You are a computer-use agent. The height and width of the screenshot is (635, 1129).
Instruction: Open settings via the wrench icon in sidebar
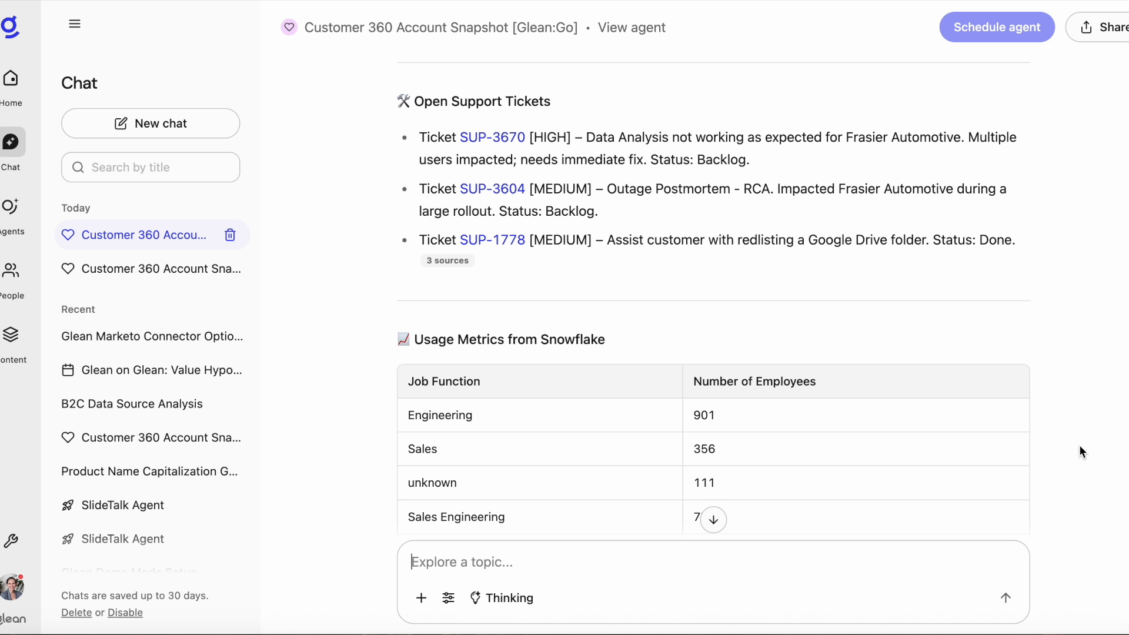11,542
